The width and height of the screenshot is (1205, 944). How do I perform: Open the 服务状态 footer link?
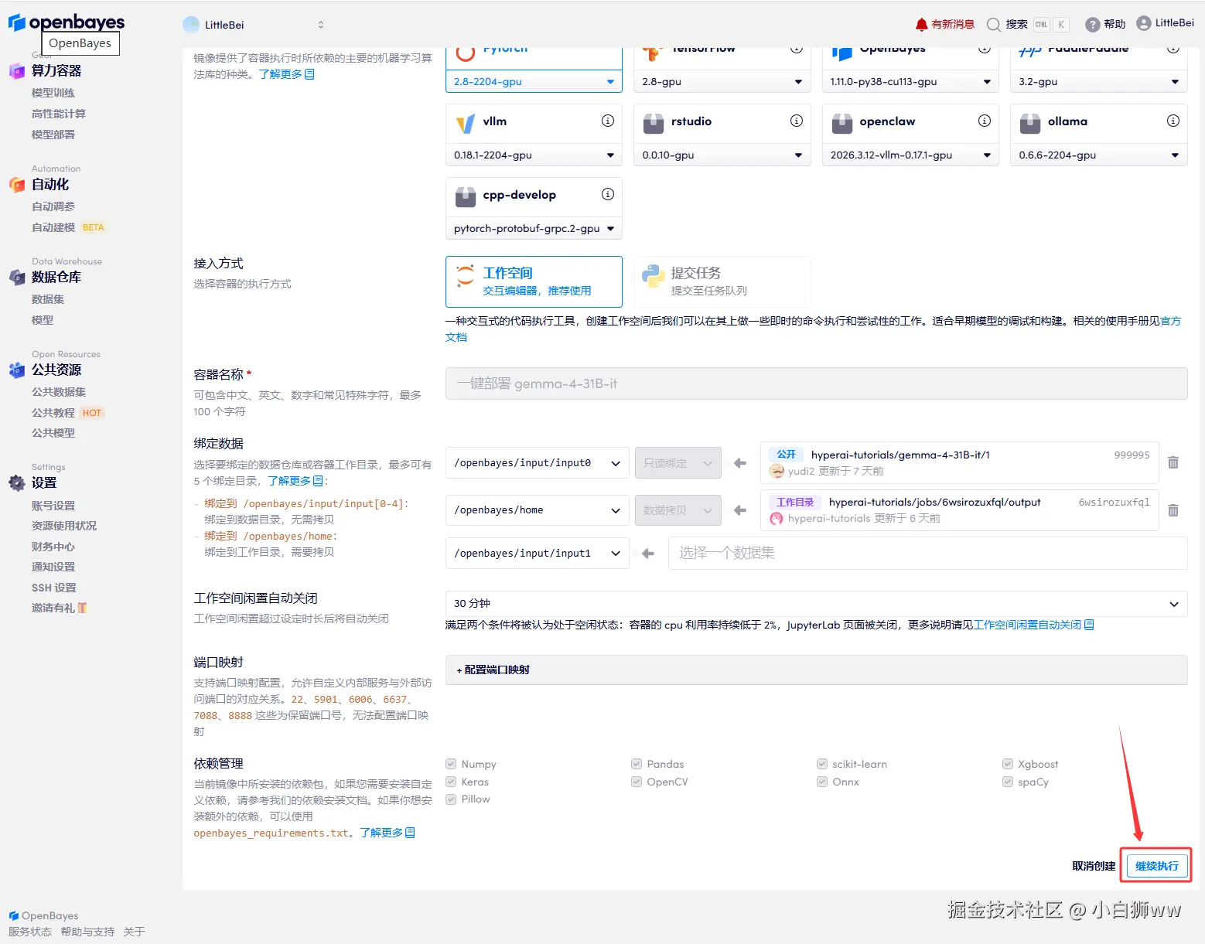coord(30,932)
